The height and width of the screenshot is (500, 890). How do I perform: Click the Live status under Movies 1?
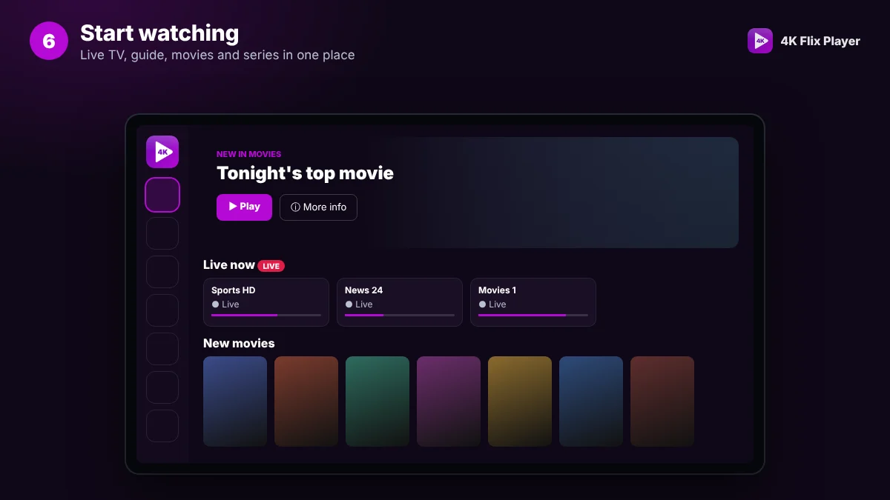[492, 304]
